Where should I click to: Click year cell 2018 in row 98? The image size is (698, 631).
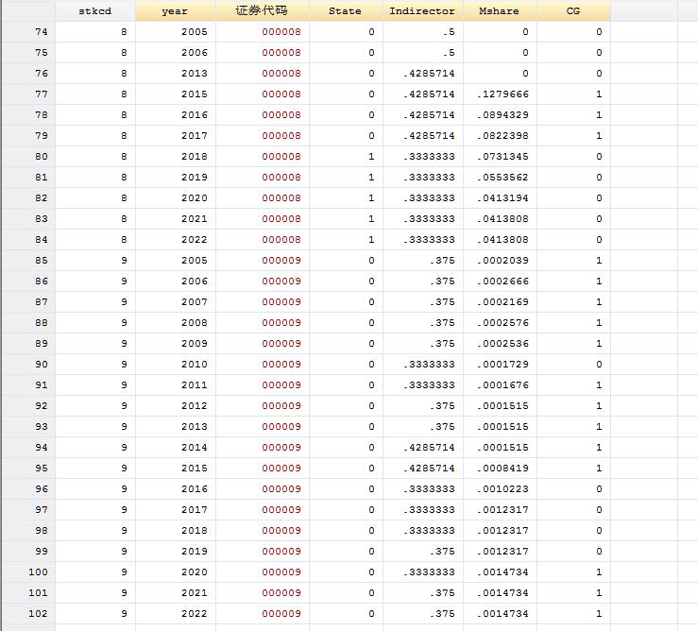click(x=176, y=530)
